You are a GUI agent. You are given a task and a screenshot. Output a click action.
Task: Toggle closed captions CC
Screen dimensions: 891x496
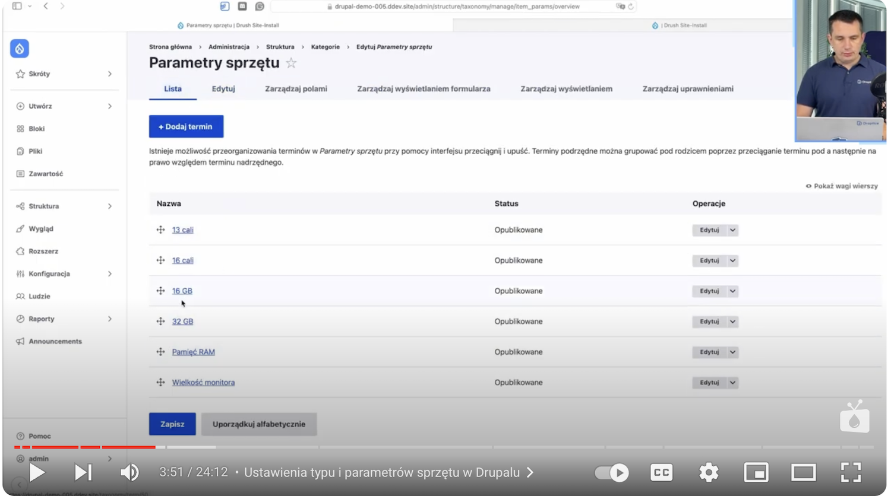click(661, 473)
